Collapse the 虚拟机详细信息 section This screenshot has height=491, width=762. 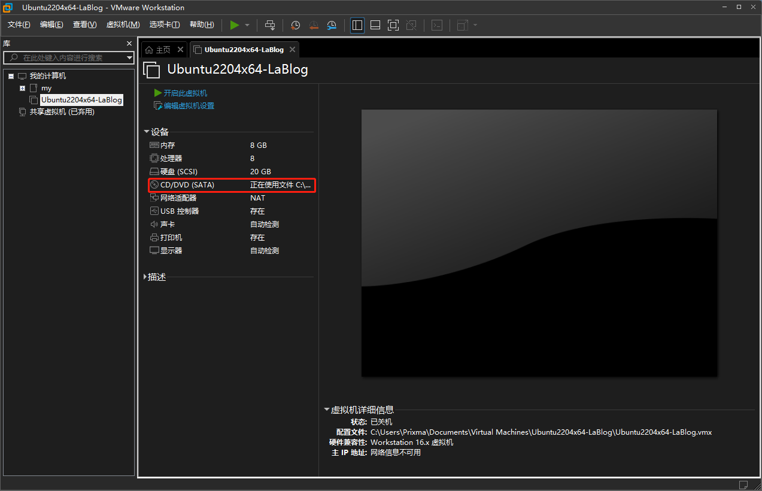pos(326,410)
